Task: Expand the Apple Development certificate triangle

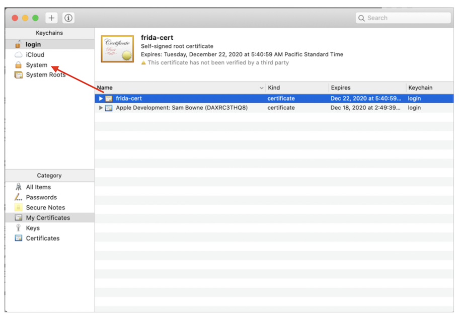Action: (x=101, y=108)
